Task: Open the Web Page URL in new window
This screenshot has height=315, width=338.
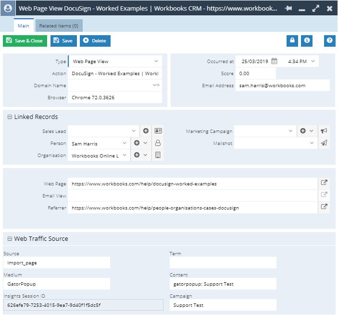Action: click(x=324, y=183)
